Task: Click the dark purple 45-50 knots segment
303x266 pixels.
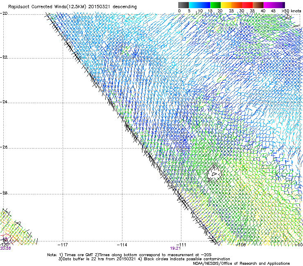Action: coord(279,5)
